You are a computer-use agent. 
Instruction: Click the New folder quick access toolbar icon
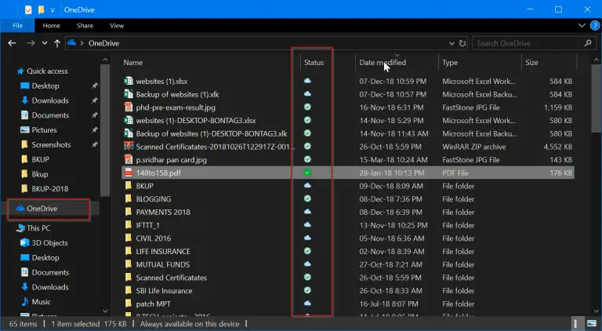41,9
